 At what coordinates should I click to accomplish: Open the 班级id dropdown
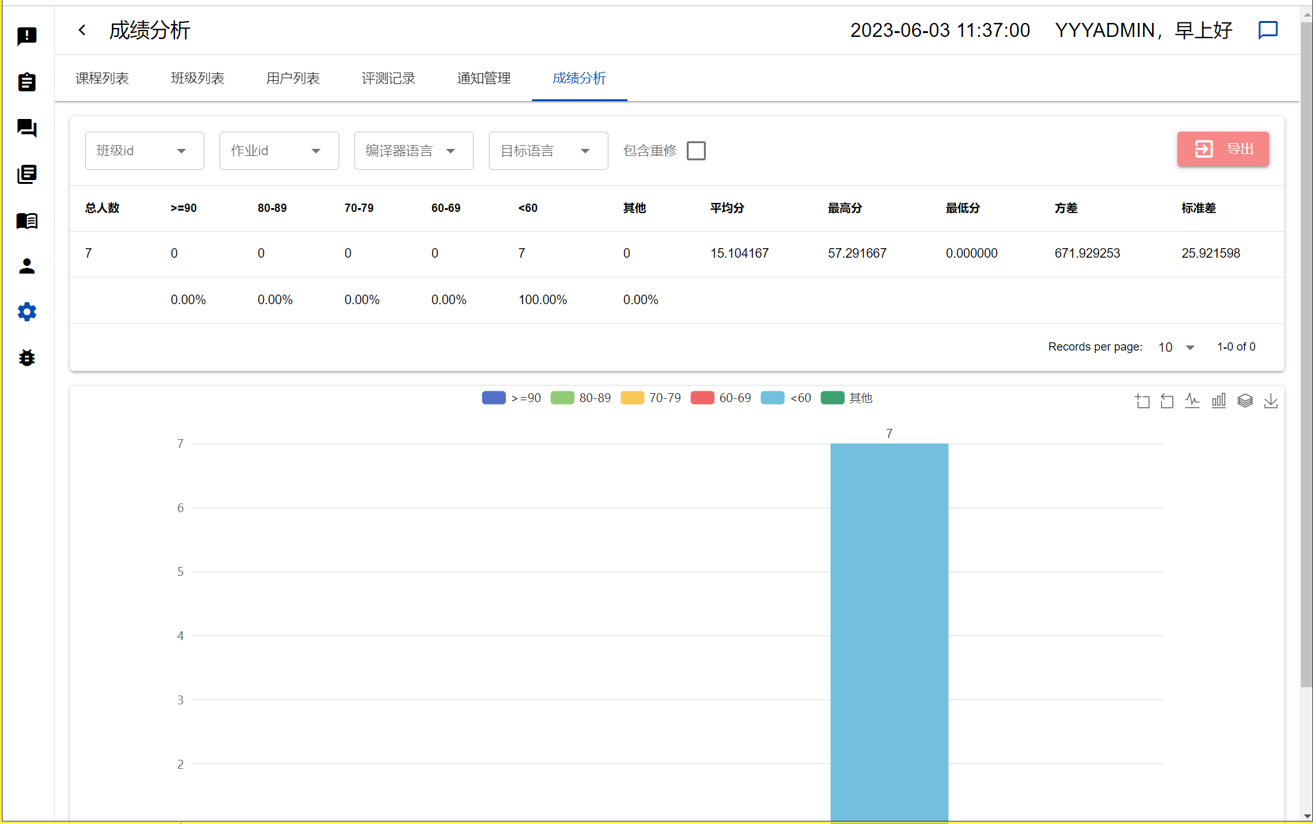pyautogui.click(x=144, y=151)
